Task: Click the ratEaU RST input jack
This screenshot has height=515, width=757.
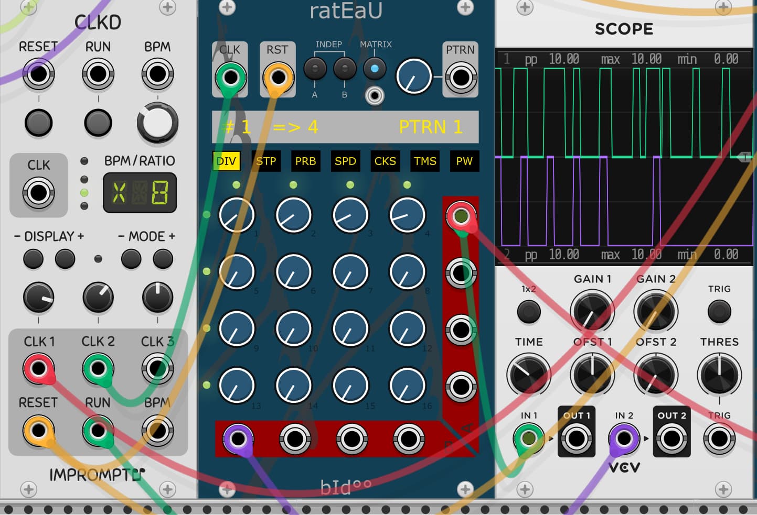Action: 278,78
